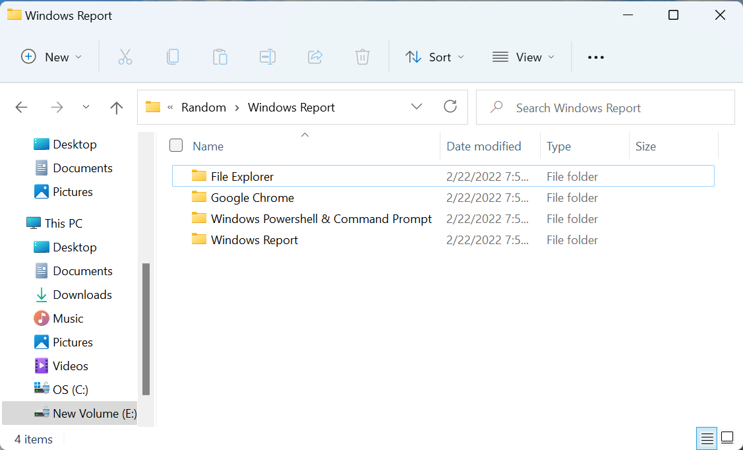Image resolution: width=743 pixels, height=450 pixels.
Task: Share the selected item
Action: coord(315,57)
